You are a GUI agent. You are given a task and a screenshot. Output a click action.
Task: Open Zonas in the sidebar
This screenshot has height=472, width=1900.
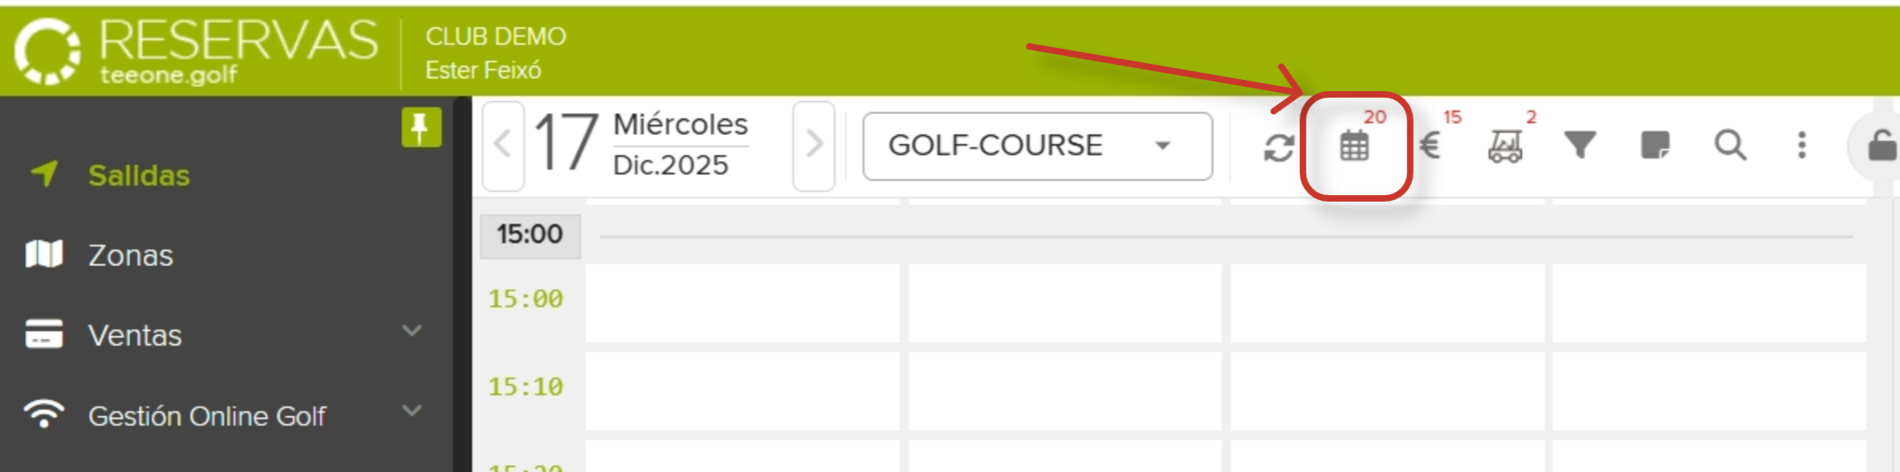click(x=130, y=255)
